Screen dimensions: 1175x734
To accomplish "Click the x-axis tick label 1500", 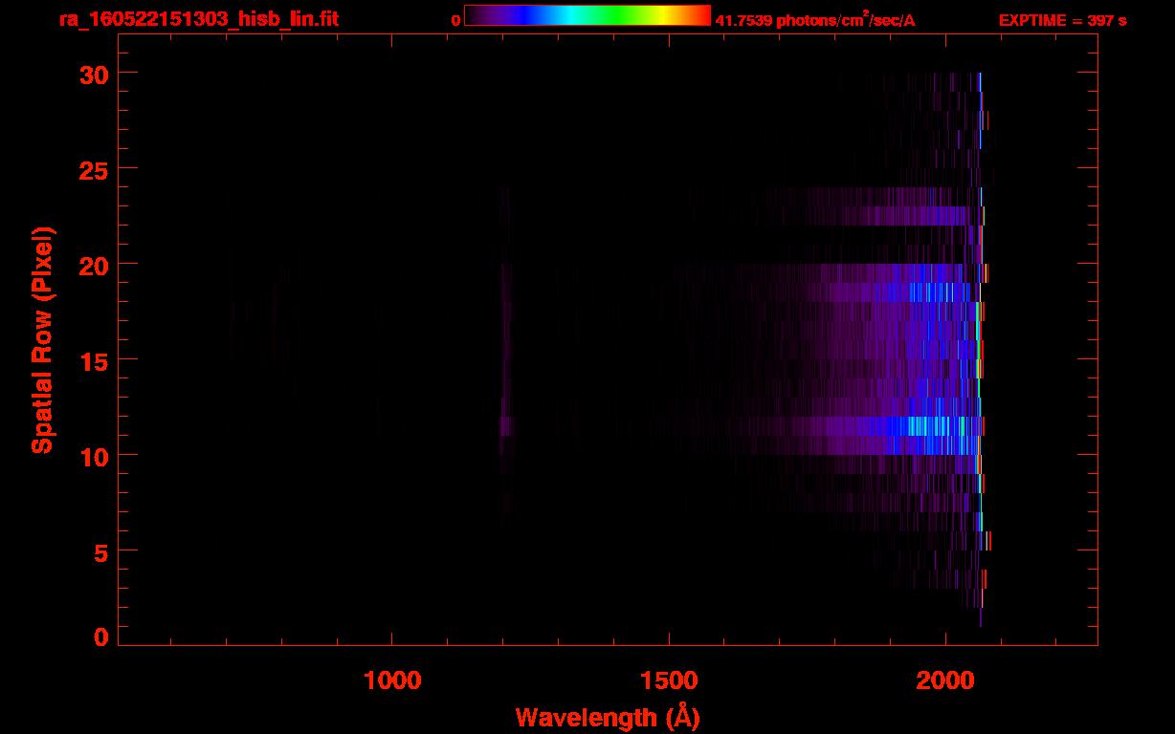I will [669, 680].
